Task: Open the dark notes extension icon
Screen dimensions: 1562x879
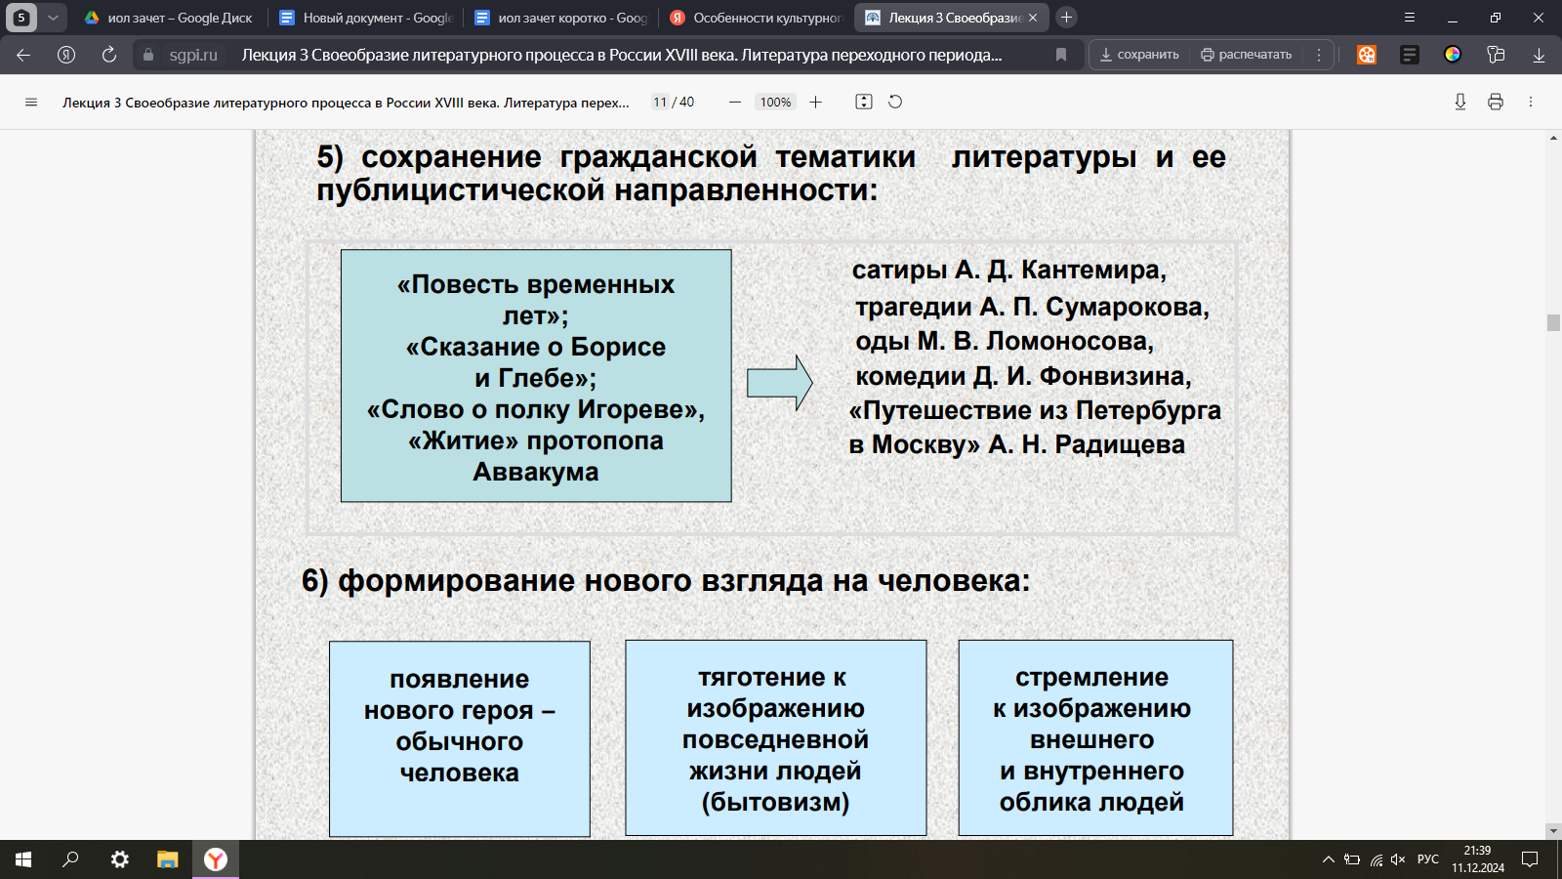Action: click(x=1410, y=55)
